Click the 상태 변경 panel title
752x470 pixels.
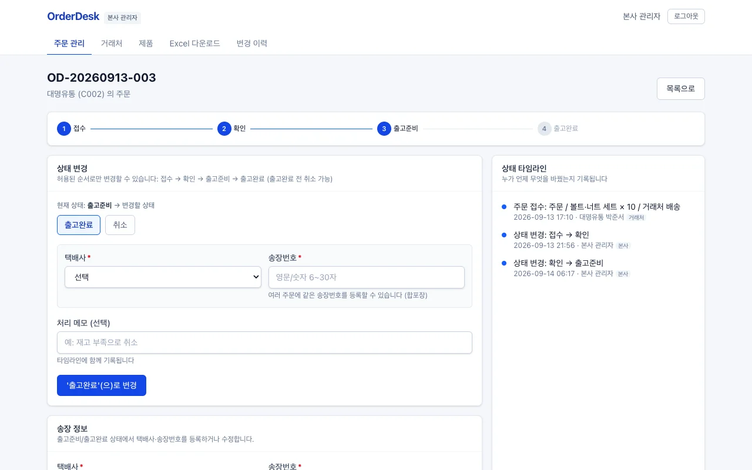[72, 169]
